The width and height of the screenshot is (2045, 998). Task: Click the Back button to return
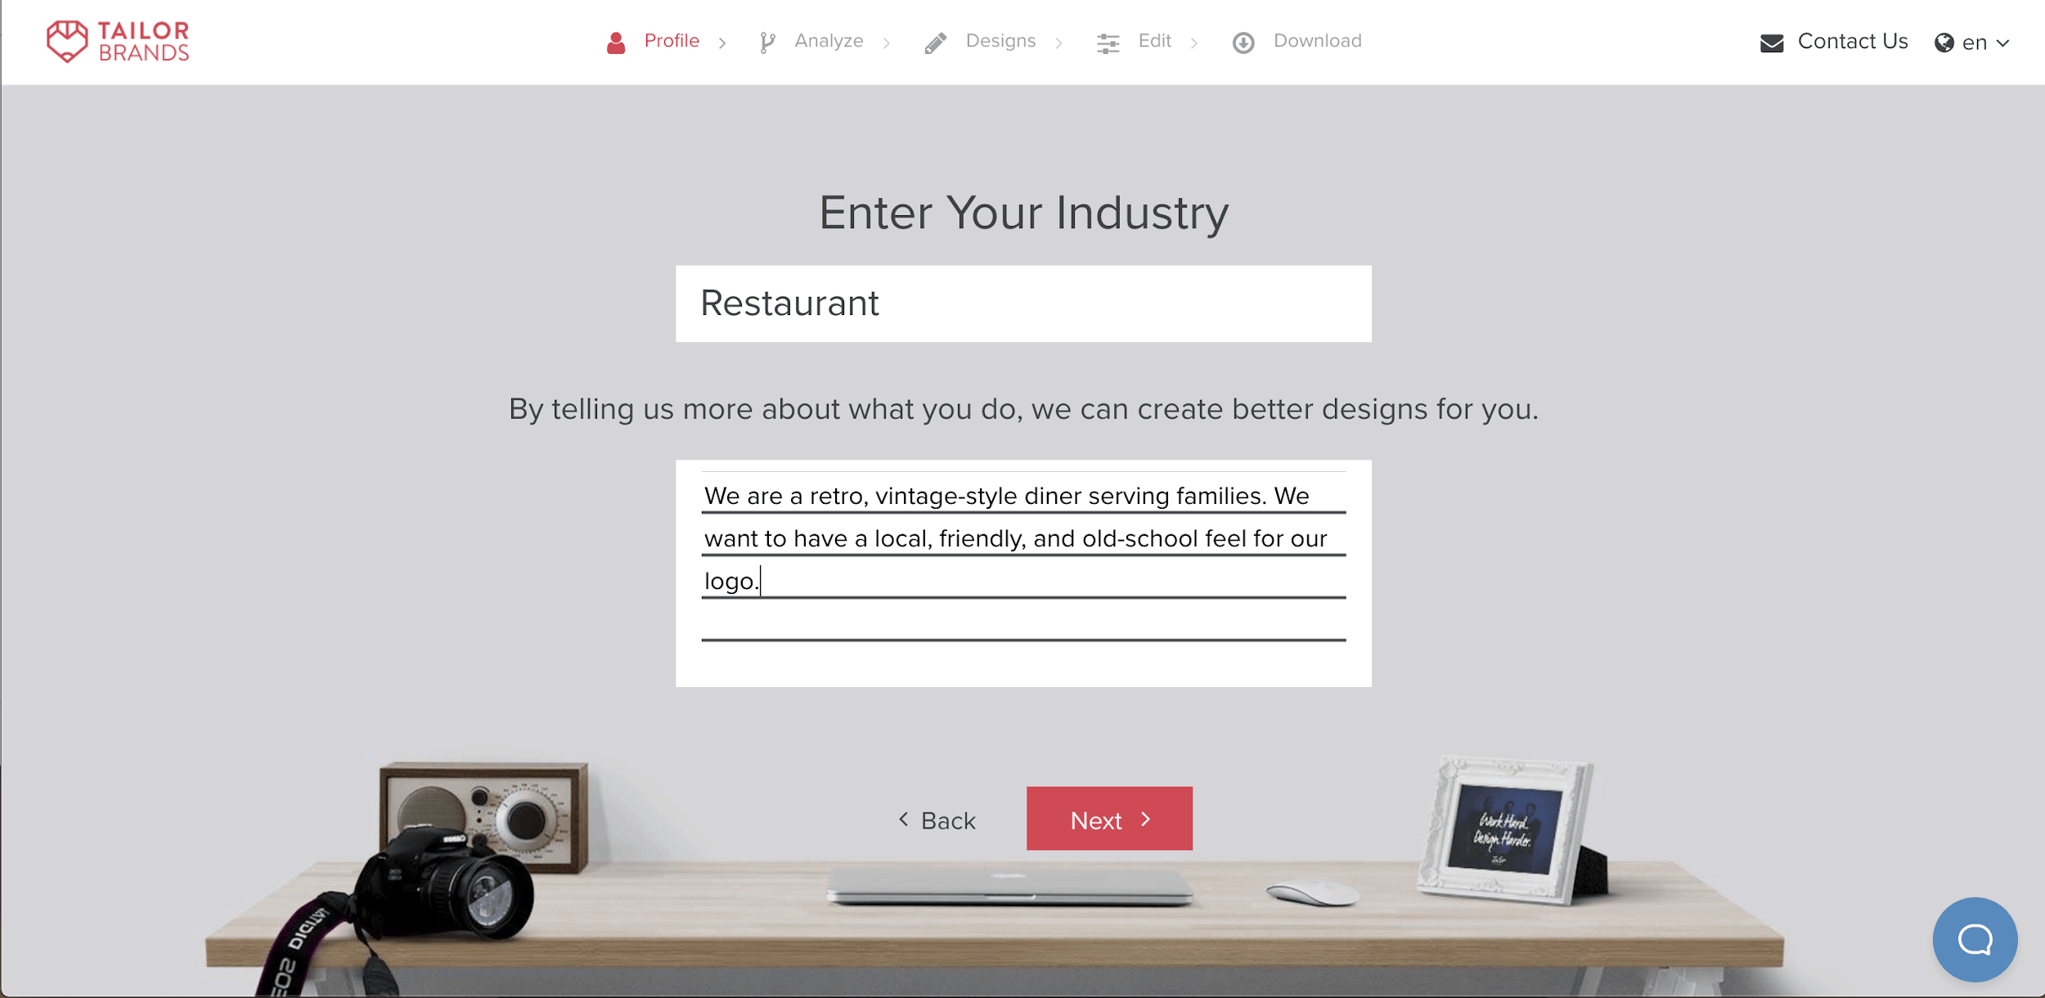pos(937,820)
